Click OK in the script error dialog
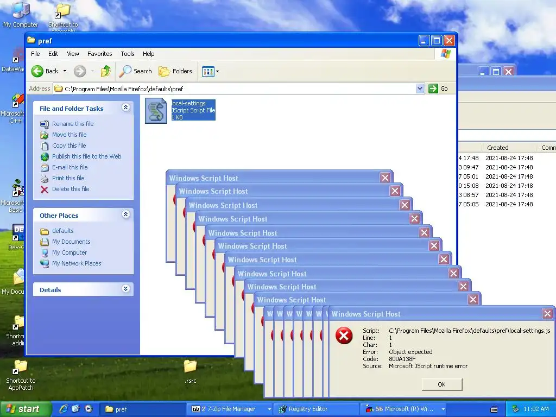The height and width of the screenshot is (417, 556). [442, 384]
